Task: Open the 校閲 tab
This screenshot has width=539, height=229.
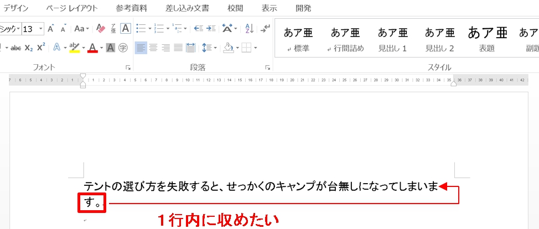Action: tap(236, 8)
